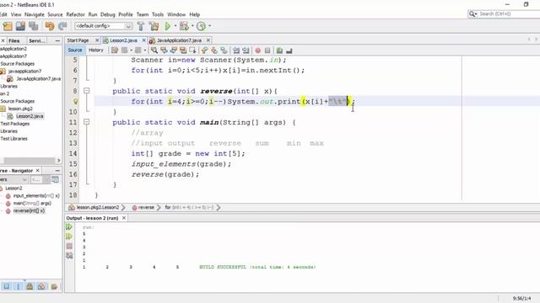Image resolution: width=540 pixels, height=303 pixels.
Task: Click the Toggle Bookmark icon
Action: [x=224, y=50]
